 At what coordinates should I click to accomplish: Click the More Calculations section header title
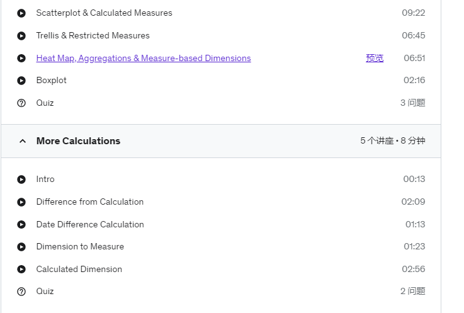click(x=78, y=141)
